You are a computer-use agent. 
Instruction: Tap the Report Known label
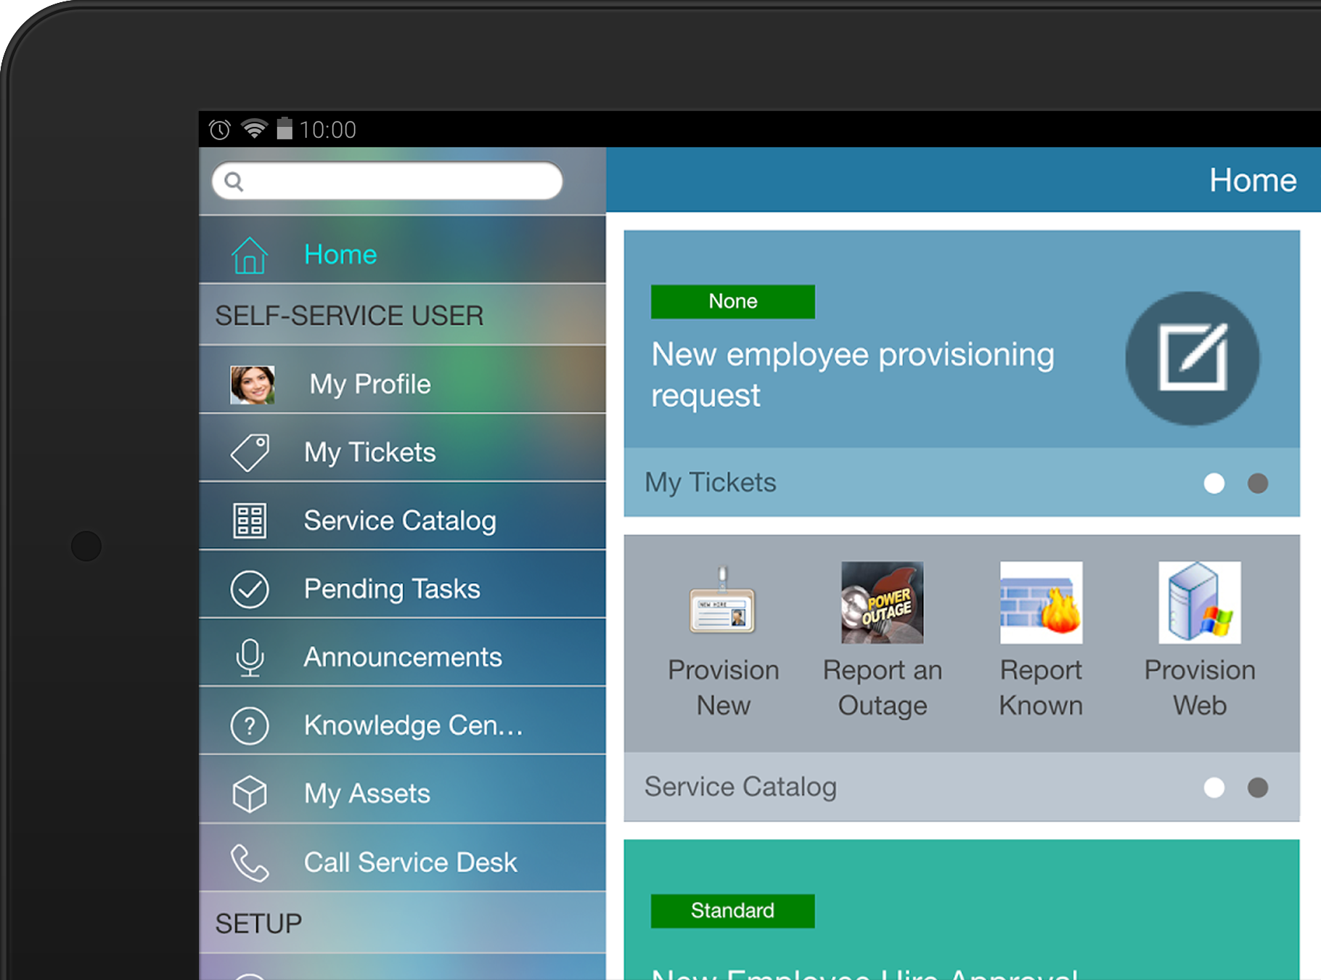1041,688
